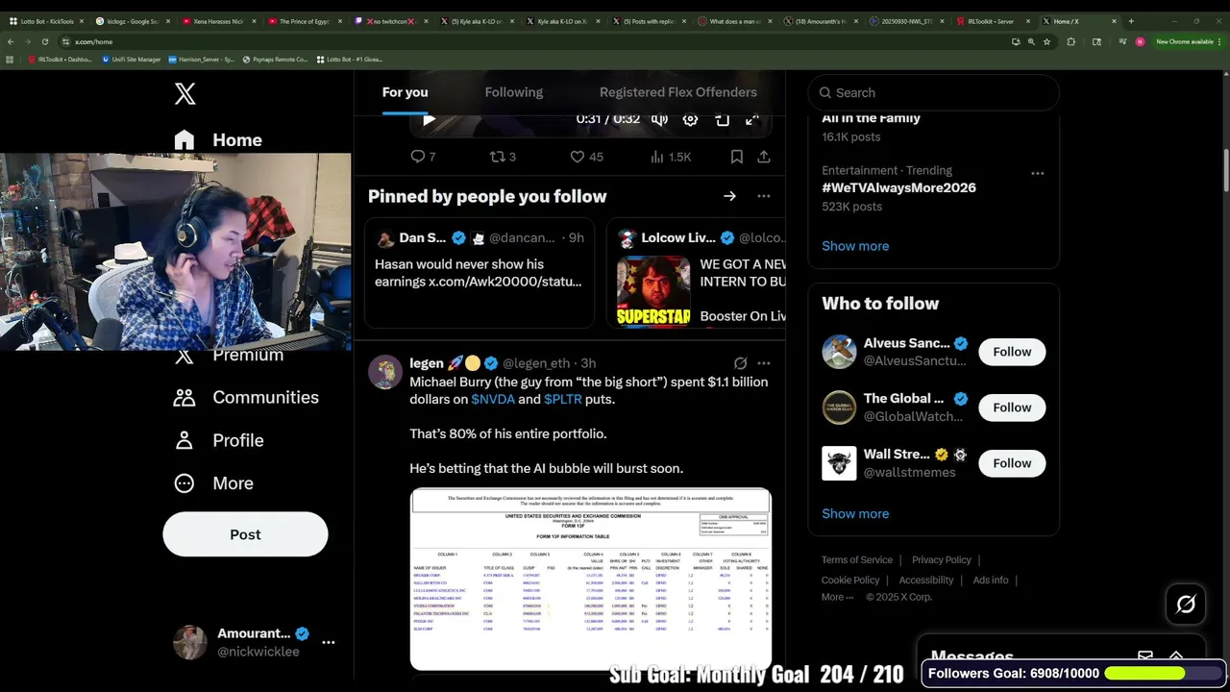Switch to Lotto Bot - KickTools tab
Screen dimensions: 1230x692
tap(46, 21)
